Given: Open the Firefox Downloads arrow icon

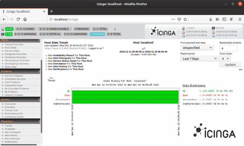Looking at the screenshot, I should point(211,19).
